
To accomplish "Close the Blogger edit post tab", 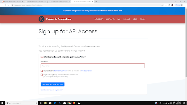I will [x=22, y=2].
